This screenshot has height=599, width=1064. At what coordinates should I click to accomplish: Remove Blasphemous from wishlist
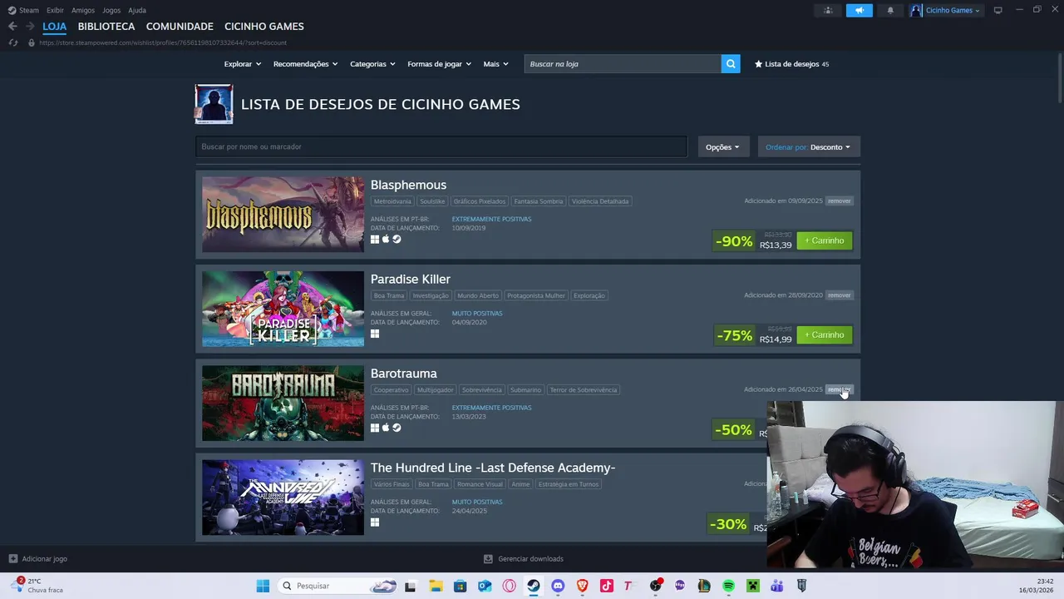pyautogui.click(x=840, y=200)
